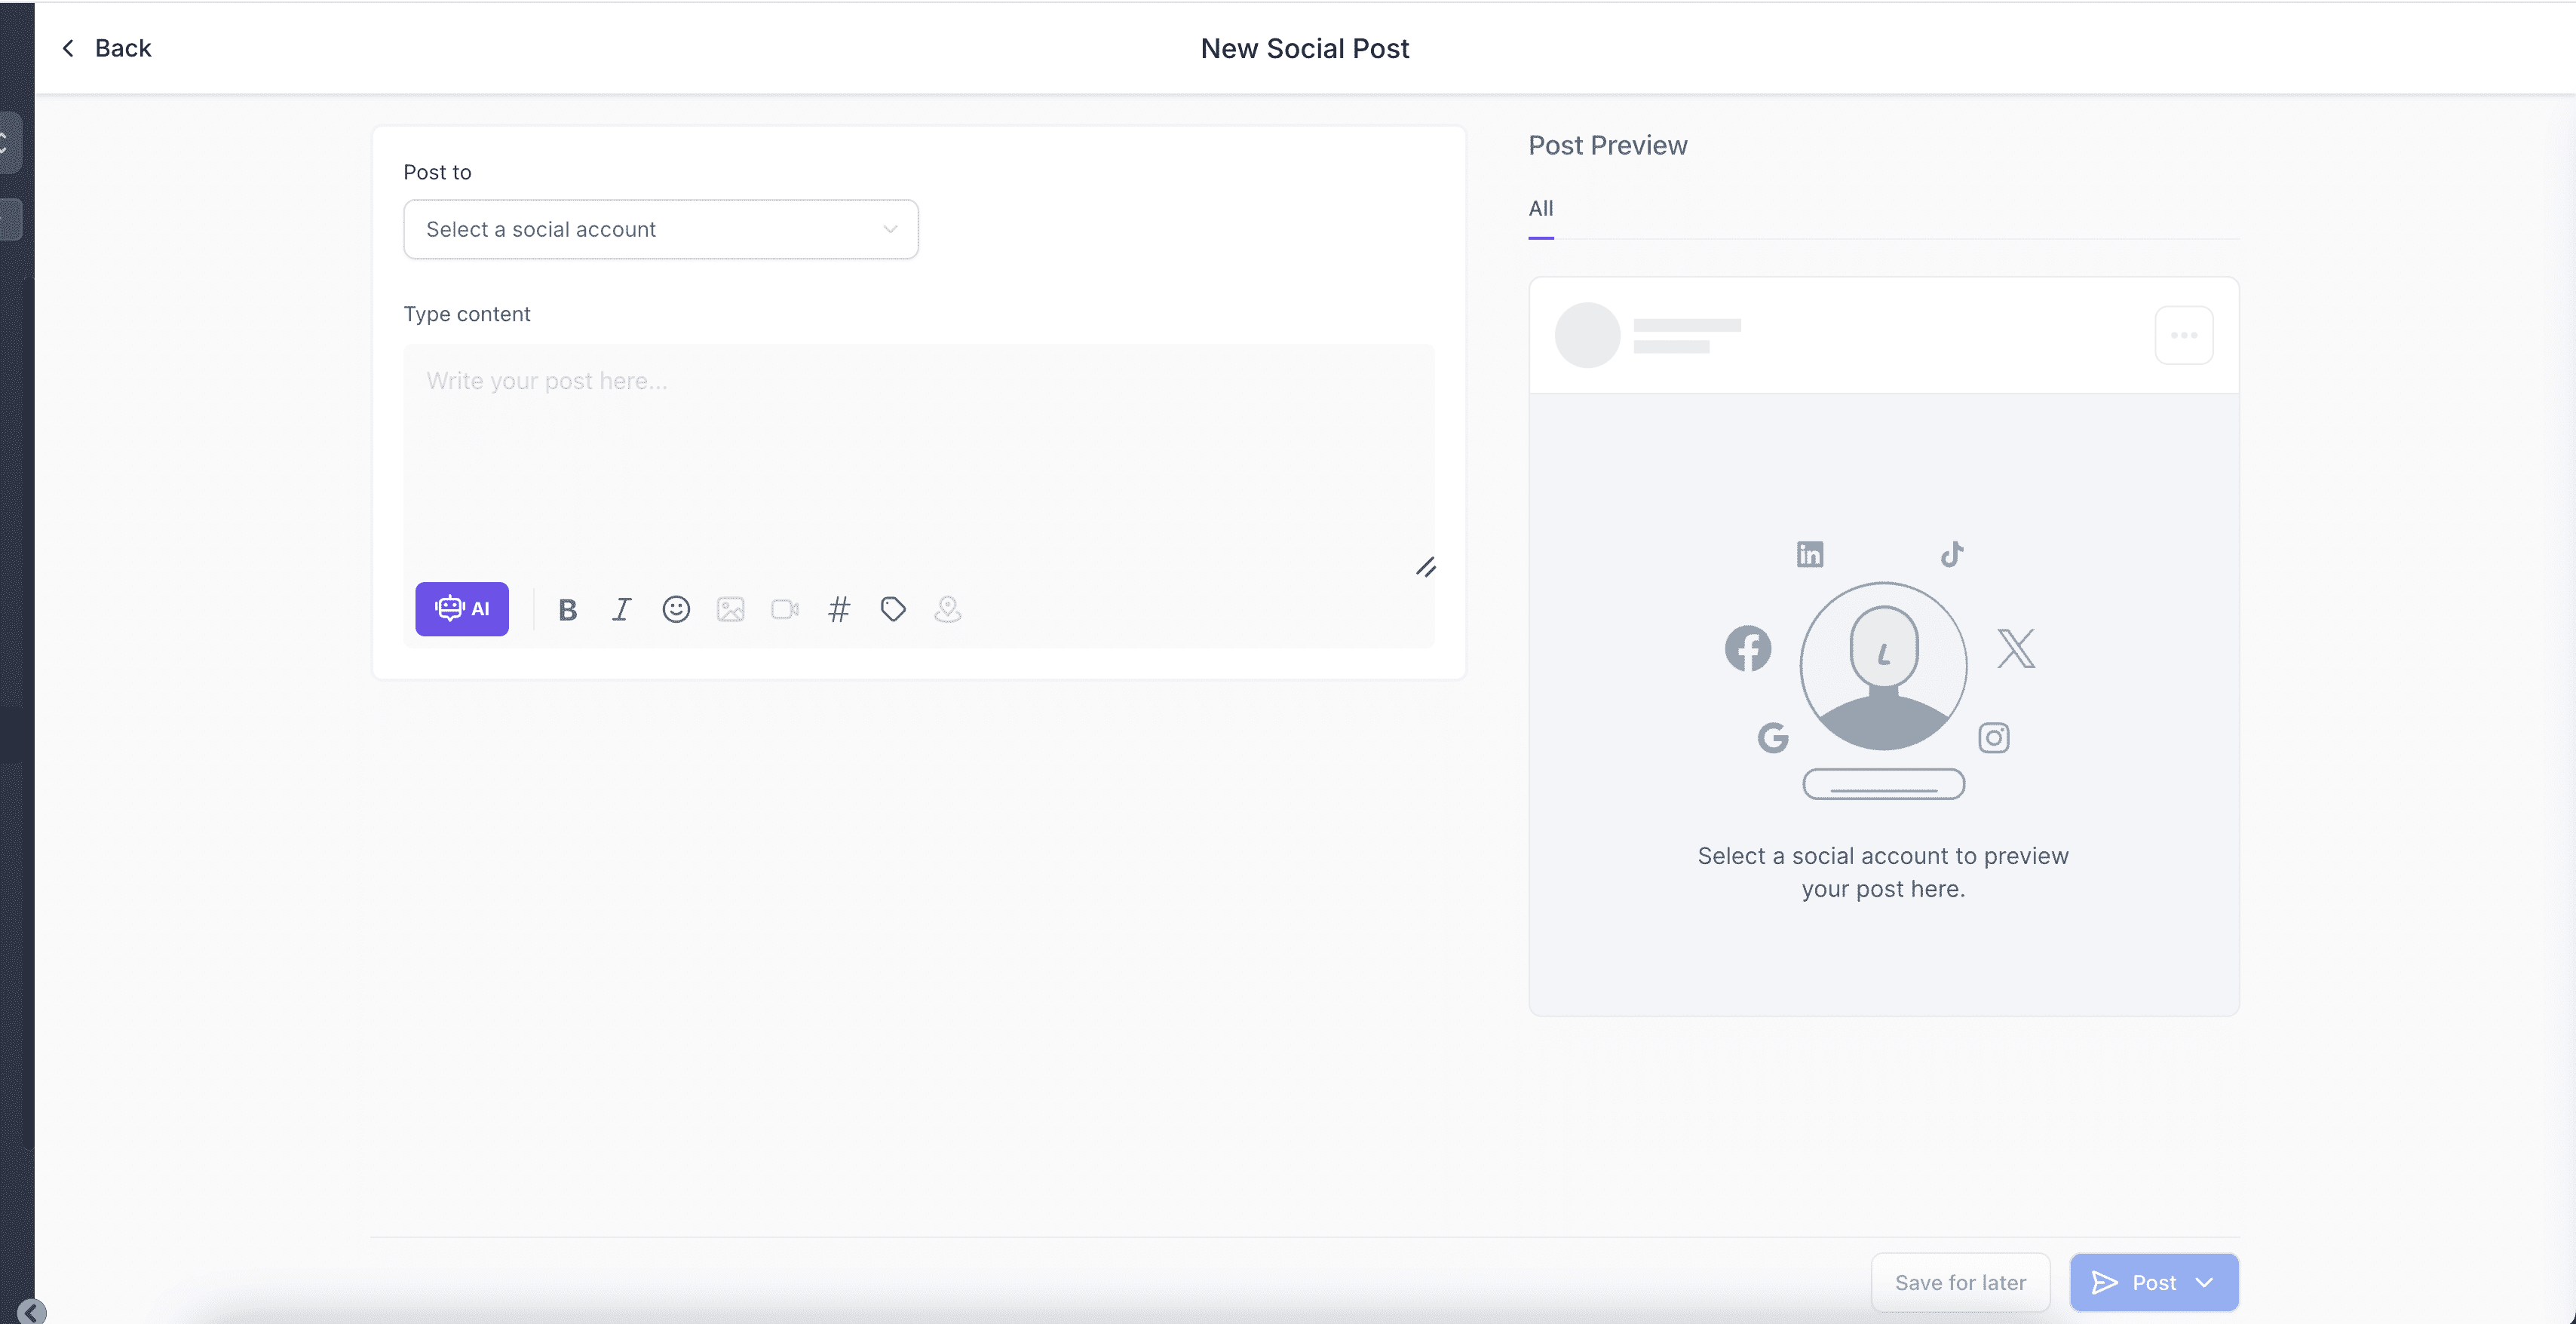This screenshot has height=1324, width=2576.
Task: Go back using the Back link
Action: pyautogui.click(x=106, y=48)
